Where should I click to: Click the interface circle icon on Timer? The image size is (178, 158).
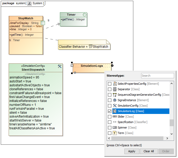click(x=84, y=15)
